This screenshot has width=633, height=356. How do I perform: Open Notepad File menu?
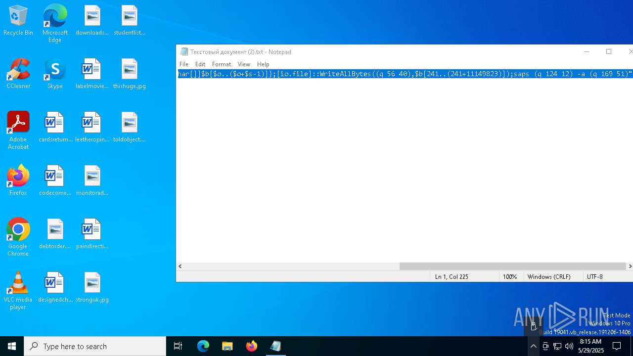point(184,64)
